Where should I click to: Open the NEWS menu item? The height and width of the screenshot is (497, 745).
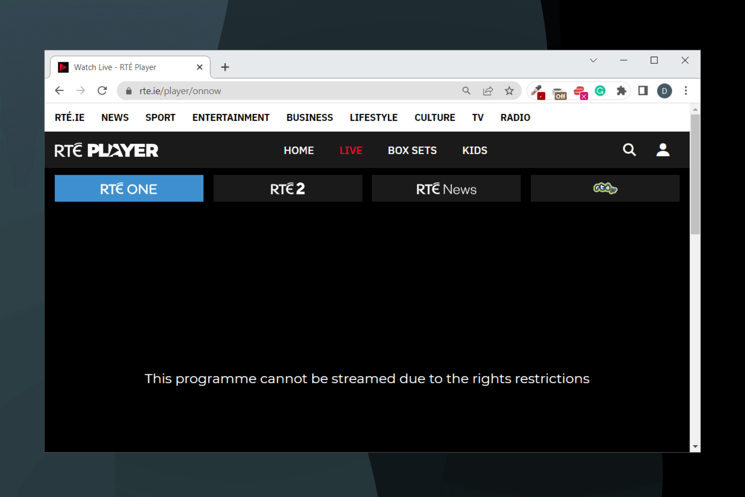pos(115,117)
